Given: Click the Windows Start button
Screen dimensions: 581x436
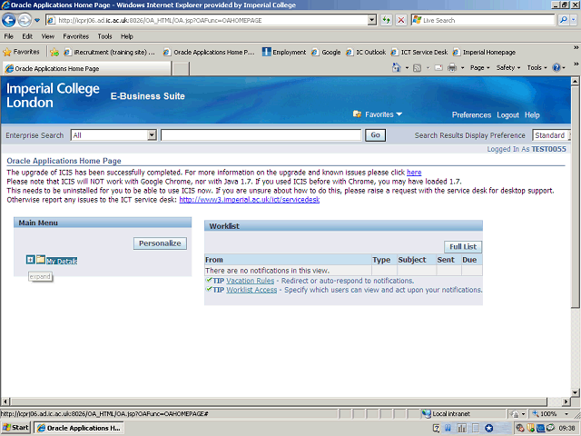Looking at the screenshot, I should tap(16, 427).
